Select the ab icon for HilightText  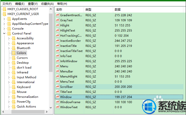tap(57, 30)
